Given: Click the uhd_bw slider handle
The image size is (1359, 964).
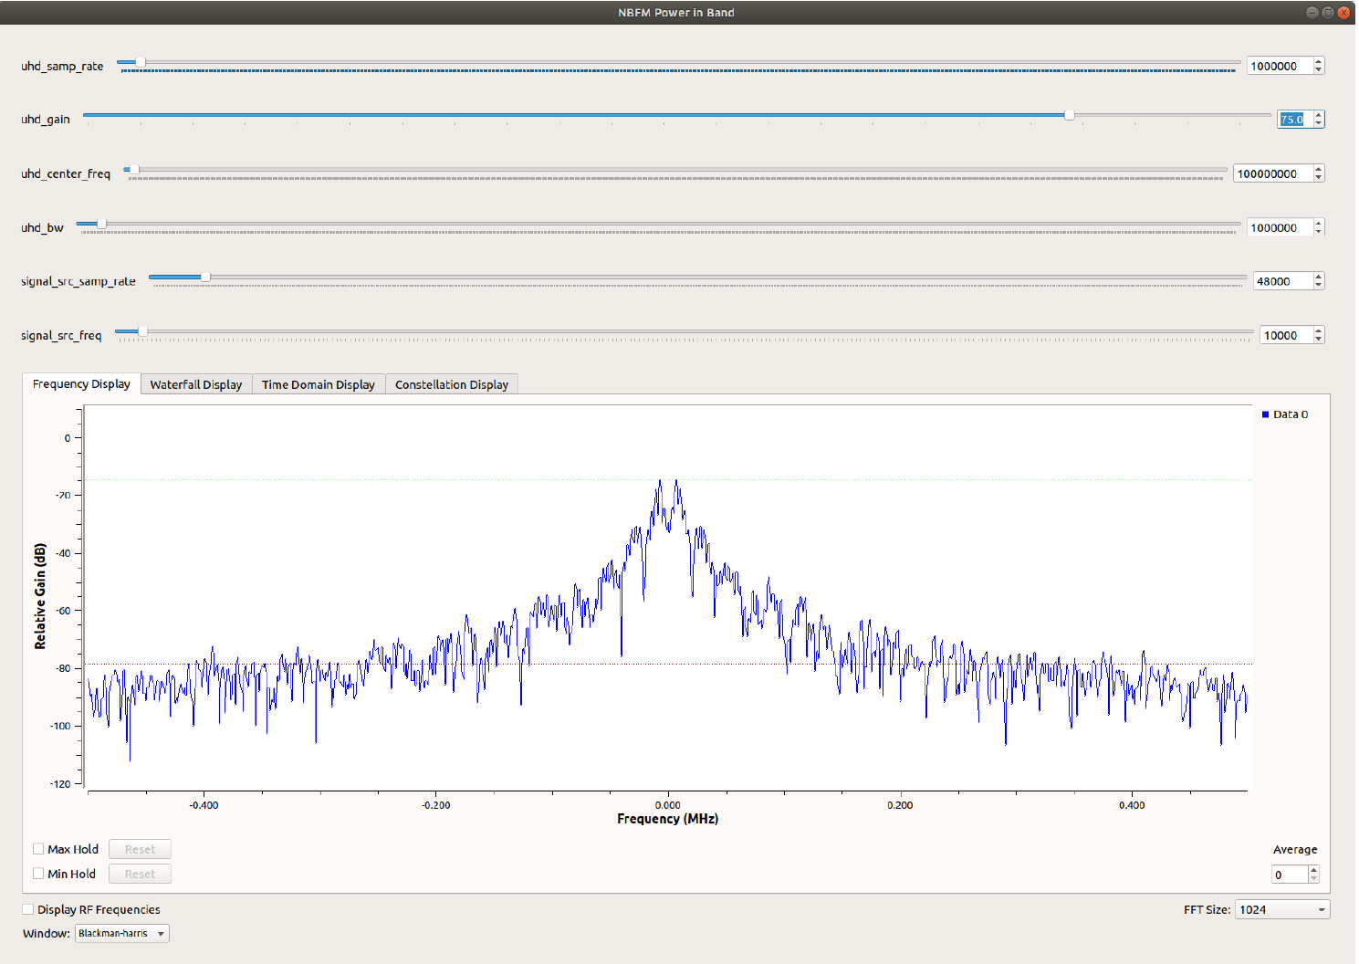Looking at the screenshot, I should [101, 224].
